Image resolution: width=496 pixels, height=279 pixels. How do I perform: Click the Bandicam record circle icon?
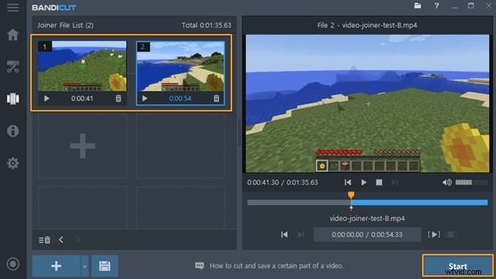click(13, 263)
